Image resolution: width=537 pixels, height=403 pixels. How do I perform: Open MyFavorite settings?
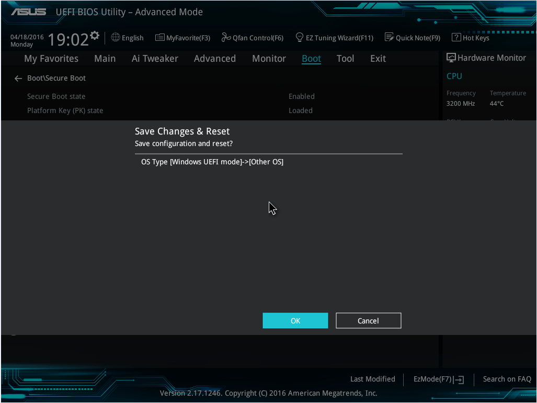tap(182, 37)
